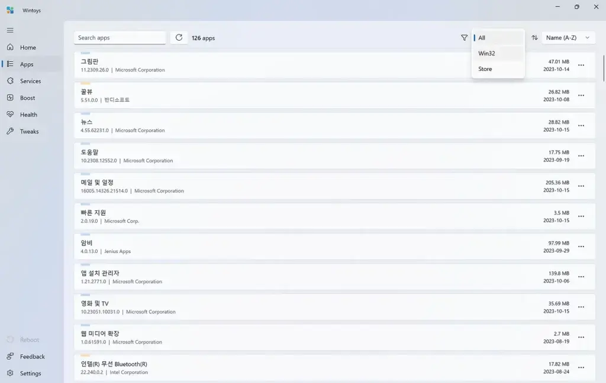
Task: Choose the Win32 filter option
Action: point(498,53)
